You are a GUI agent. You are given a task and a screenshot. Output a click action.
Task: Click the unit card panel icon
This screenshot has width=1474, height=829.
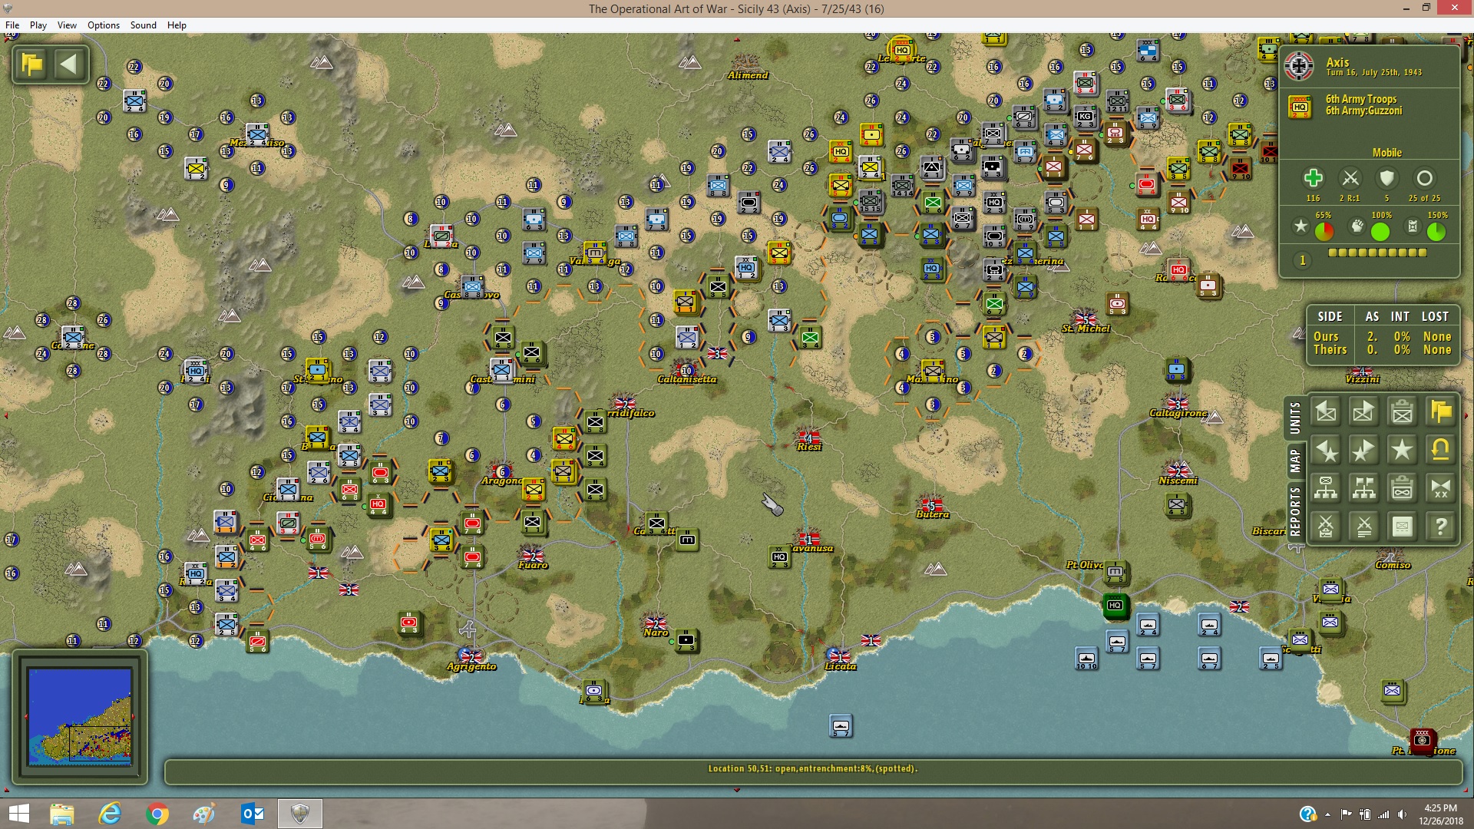coord(1402,527)
